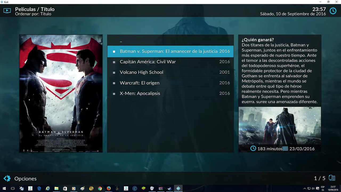Select Volcano High School
Viewport: 341px width, 192px height.
click(x=170, y=72)
